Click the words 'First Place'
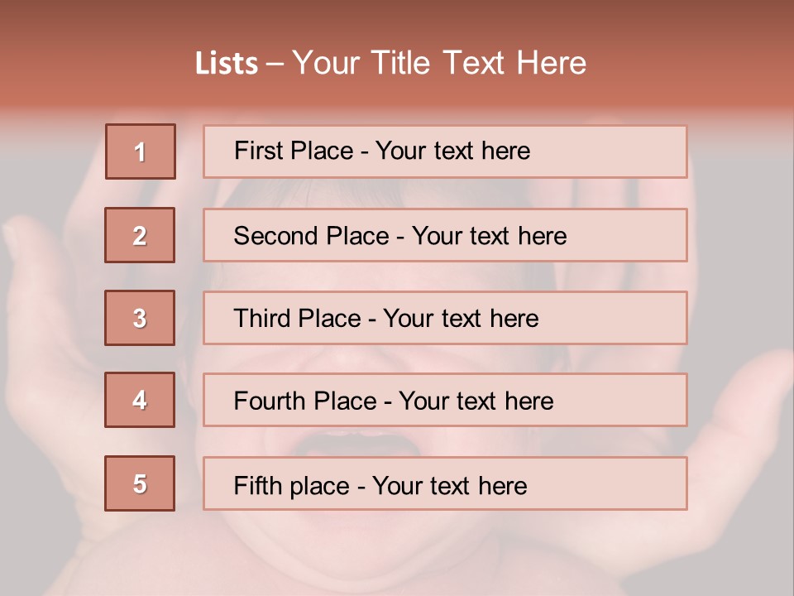The image size is (794, 596). [294, 151]
